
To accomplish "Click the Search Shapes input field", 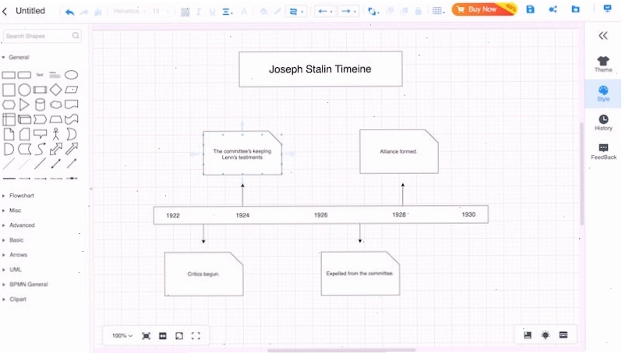I will point(42,36).
